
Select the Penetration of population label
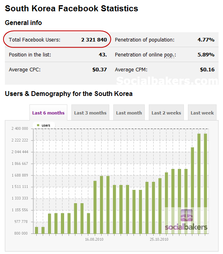[x=144, y=40]
